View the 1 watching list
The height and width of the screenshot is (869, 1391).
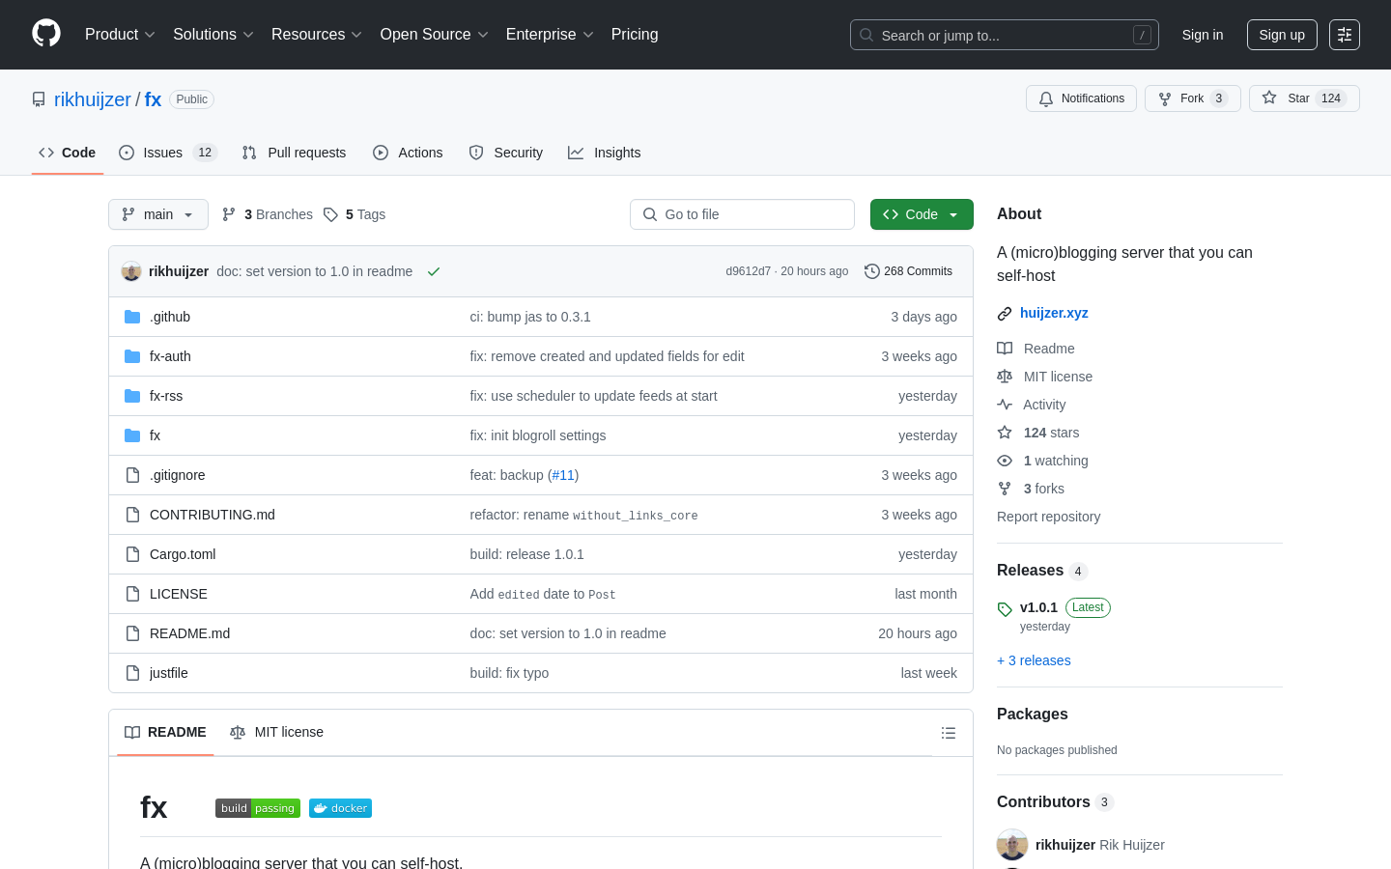[1042, 461]
